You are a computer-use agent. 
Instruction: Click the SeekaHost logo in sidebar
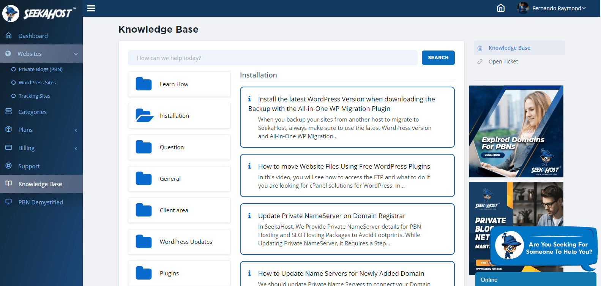39,14
